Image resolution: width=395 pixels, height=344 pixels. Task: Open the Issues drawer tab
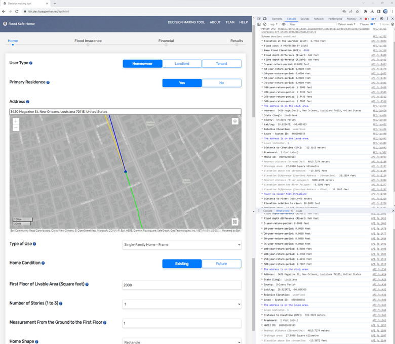299,211
